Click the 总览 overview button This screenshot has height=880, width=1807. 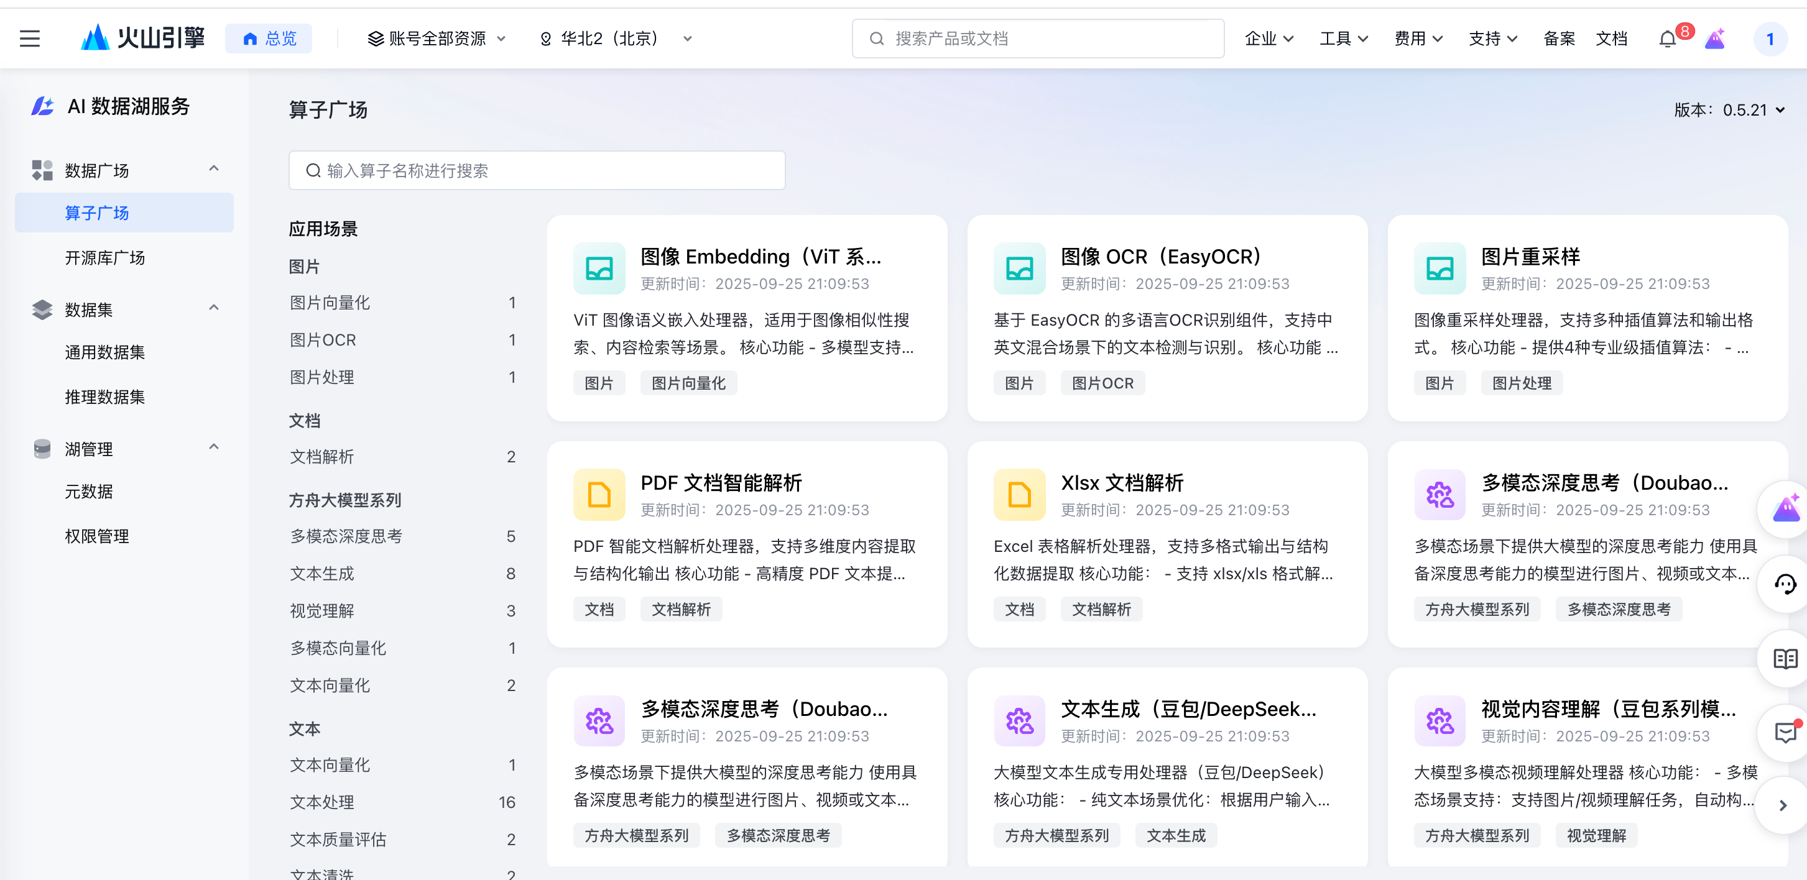coord(269,39)
